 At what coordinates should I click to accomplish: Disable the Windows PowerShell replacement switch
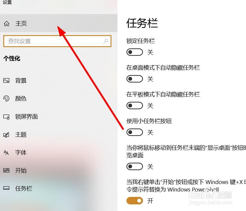[135, 201]
